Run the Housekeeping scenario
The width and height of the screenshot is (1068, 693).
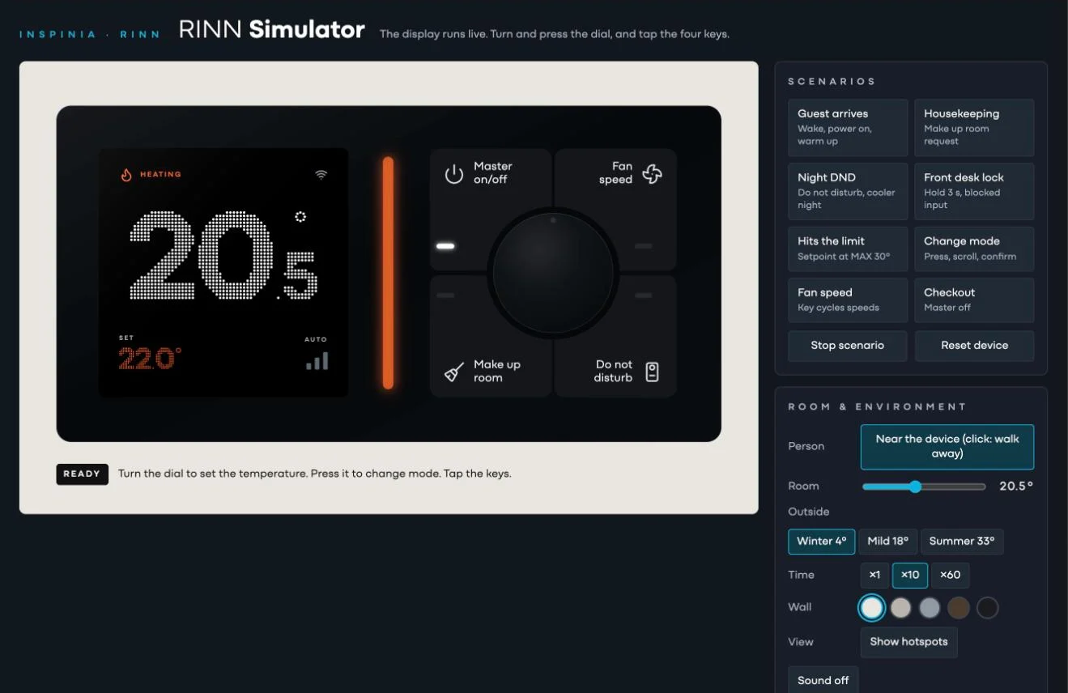pyautogui.click(x=974, y=127)
